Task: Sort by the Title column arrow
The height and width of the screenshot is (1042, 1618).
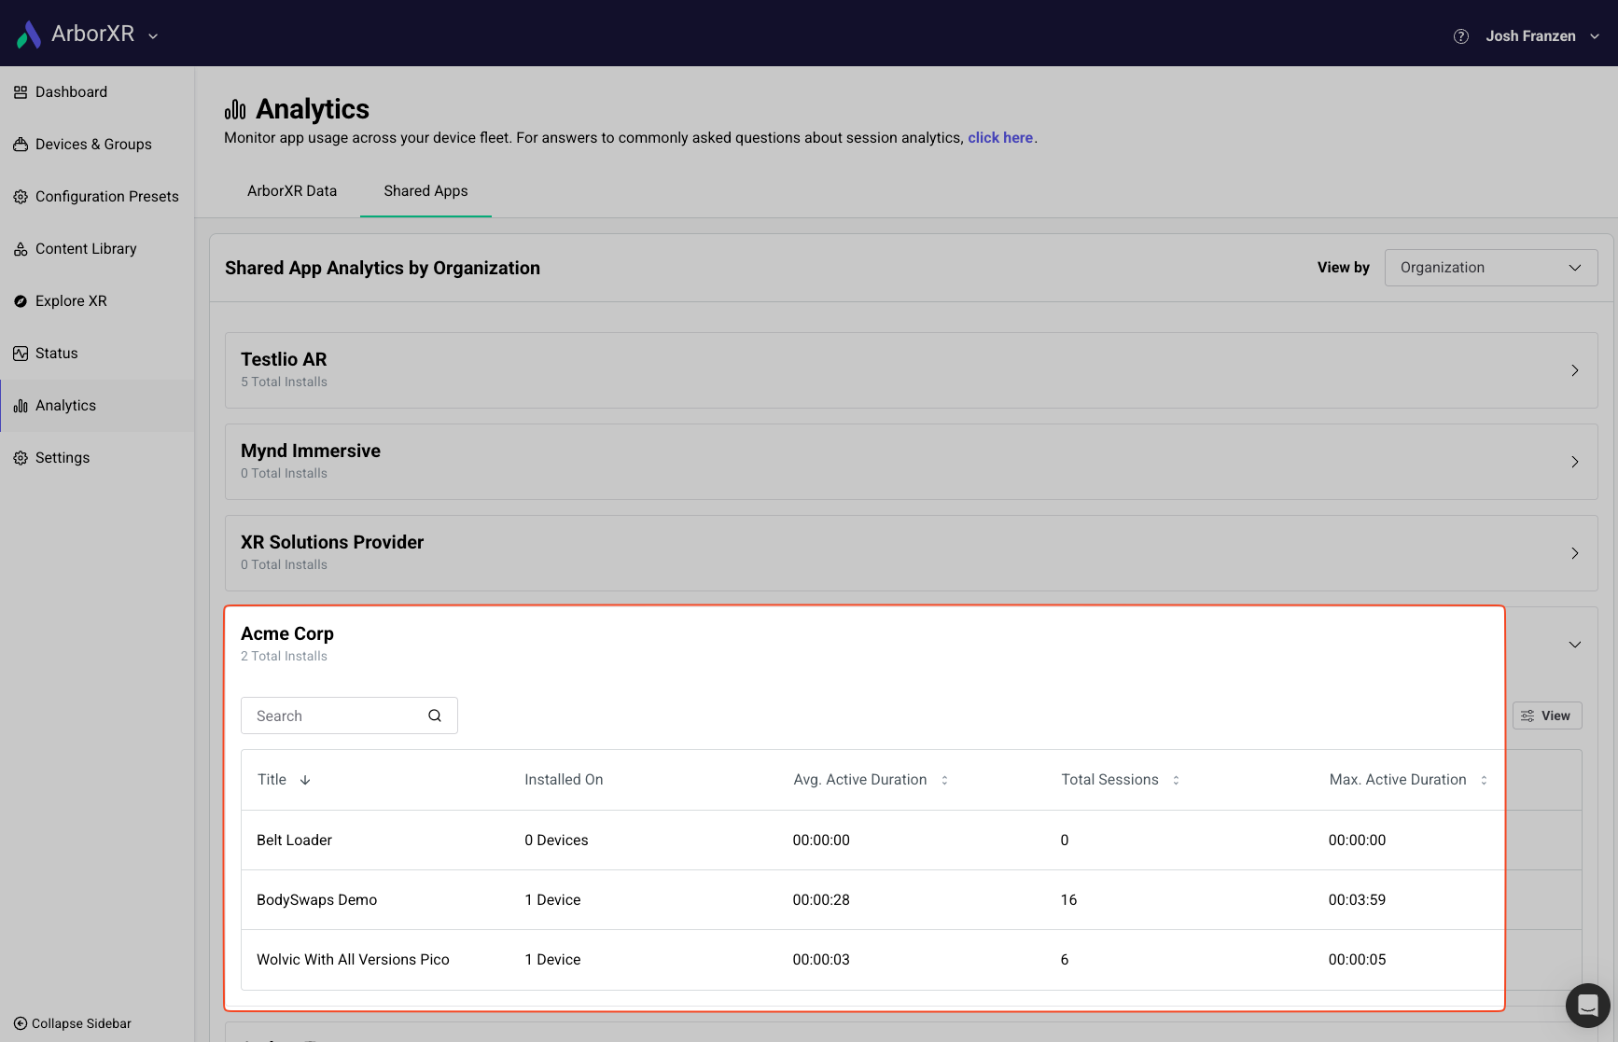Action: [x=305, y=780]
